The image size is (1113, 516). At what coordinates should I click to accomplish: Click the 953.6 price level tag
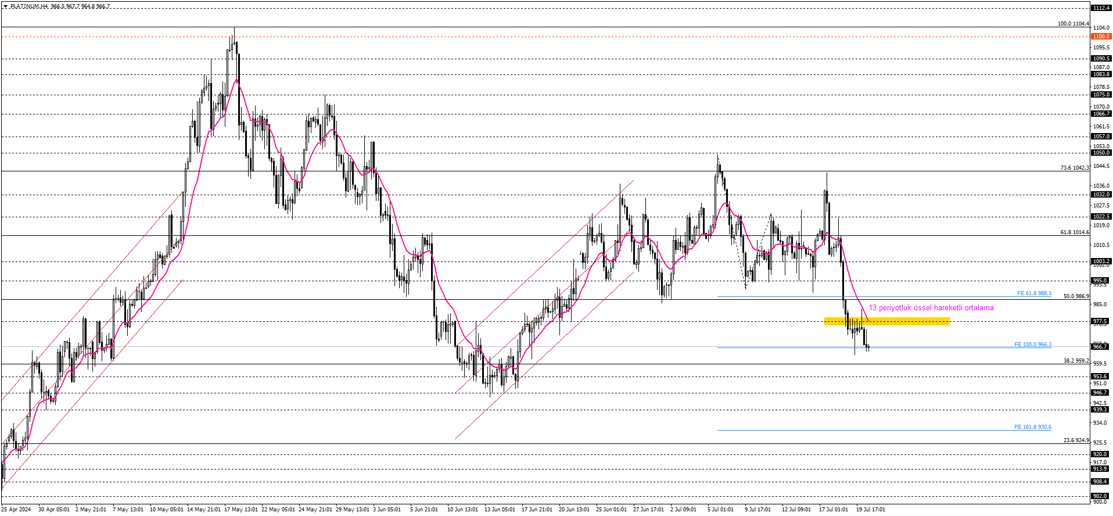[x=1101, y=377]
